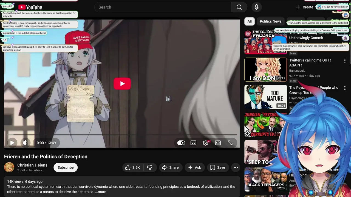Open more actions ellipsis below video
The image size is (351, 197).
pyautogui.click(x=236, y=167)
